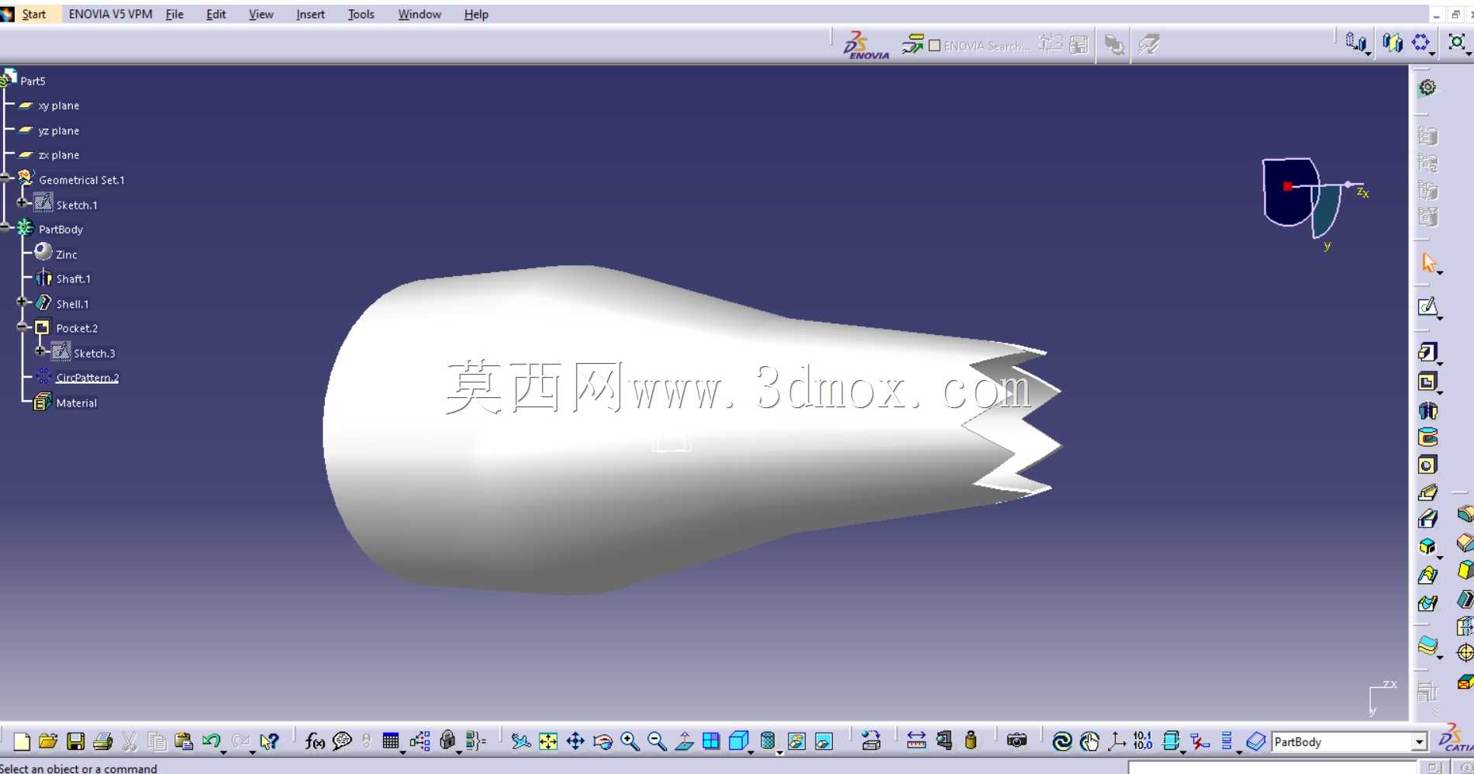Select Material node in tree
The height and width of the screenshot is (774, 1474).
click(76, 403)
